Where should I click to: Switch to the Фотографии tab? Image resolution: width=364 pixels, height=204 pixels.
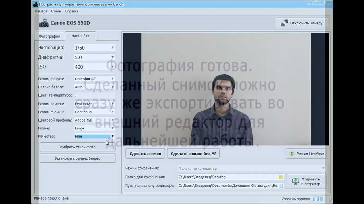click(x=49, y=36)
